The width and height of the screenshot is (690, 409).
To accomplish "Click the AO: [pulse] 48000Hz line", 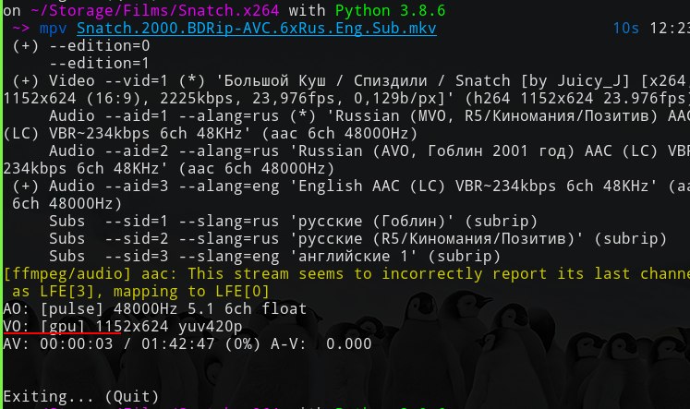I will click(155, 308).
